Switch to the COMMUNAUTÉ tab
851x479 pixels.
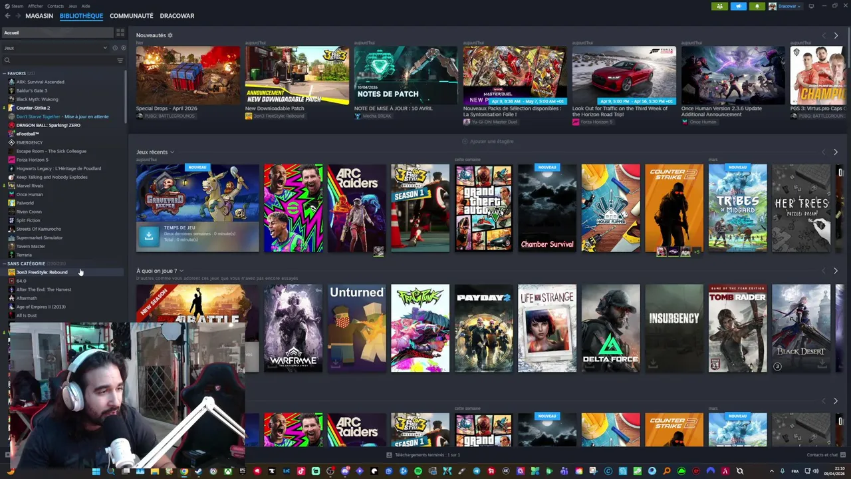(132, 16)
